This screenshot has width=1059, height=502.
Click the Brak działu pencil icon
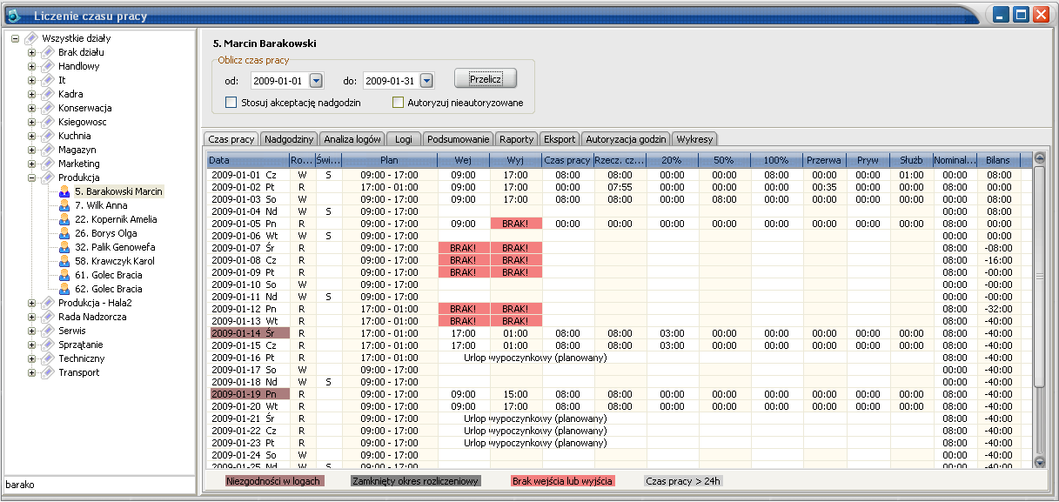[48, 52]
